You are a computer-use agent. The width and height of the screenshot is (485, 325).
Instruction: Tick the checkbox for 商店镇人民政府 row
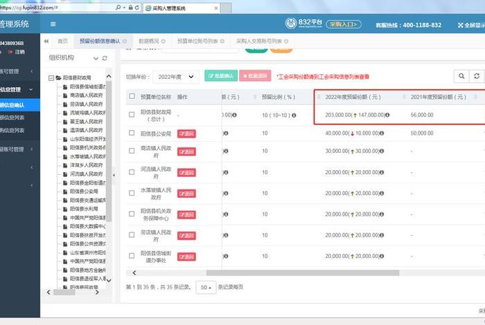click(132, 151)
